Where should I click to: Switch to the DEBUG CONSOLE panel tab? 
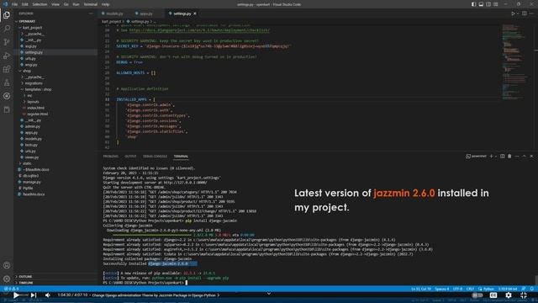[x=155, y=157]
